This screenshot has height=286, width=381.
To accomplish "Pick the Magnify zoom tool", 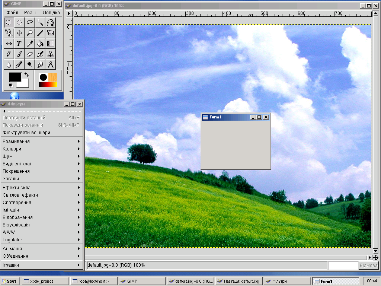I will [30, 33].
